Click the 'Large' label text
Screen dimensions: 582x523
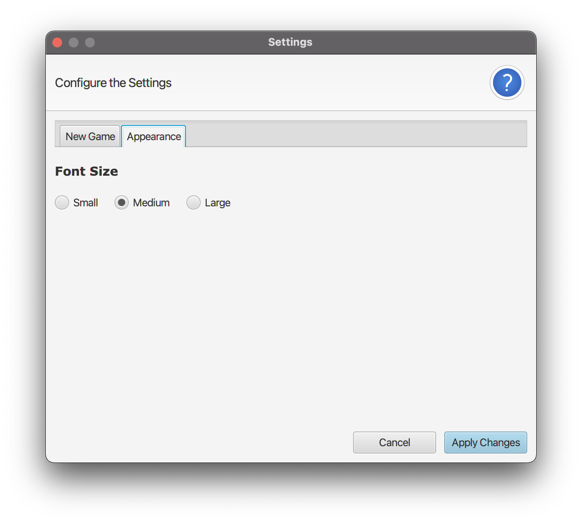coord(217,202)
